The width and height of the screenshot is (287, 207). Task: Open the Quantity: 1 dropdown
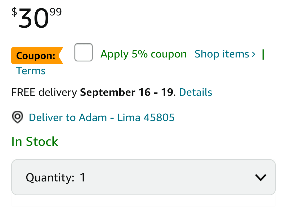click(143, 177)
